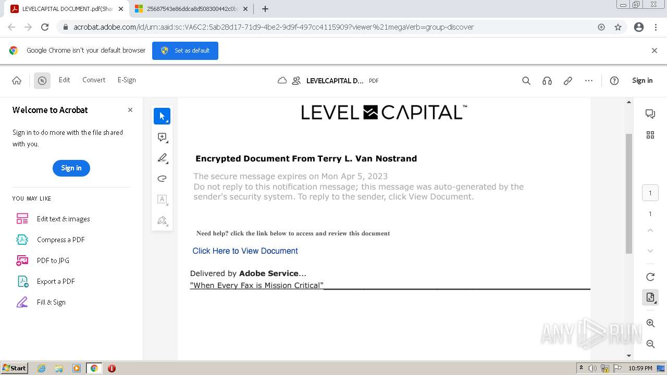Open the recent files icon button
667x375 pixels.
click(42, 80)
